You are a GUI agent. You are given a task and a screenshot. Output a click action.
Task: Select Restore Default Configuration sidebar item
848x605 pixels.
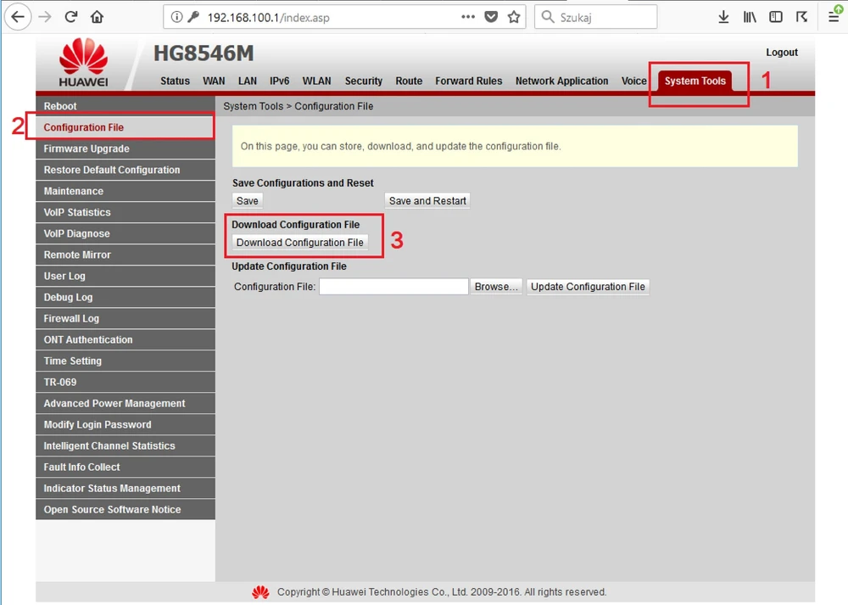point(112,170)
